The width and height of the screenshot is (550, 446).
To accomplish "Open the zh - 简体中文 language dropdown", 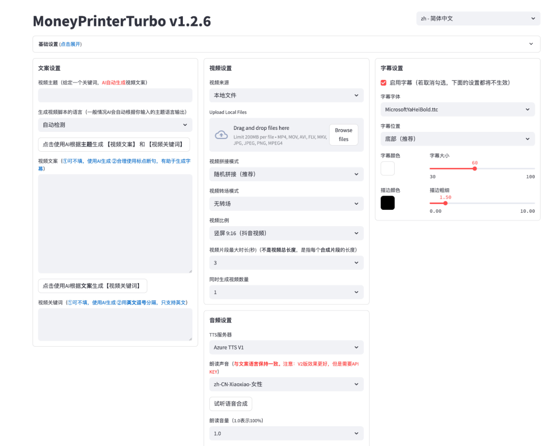I will point(478,18).
